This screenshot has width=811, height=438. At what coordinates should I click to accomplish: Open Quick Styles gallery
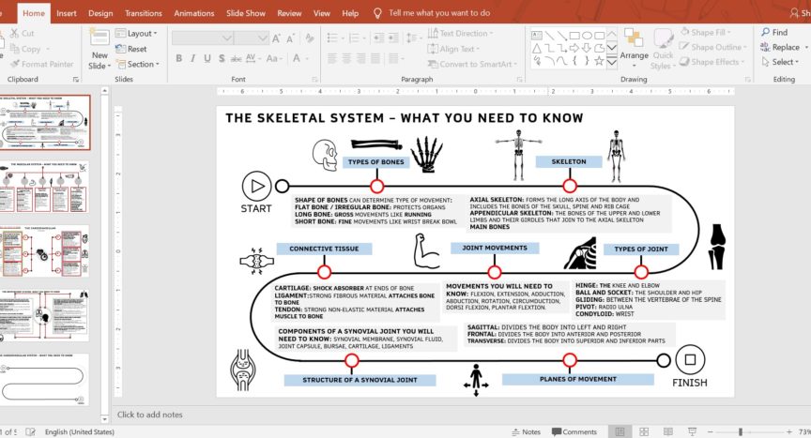pos(662,49)
